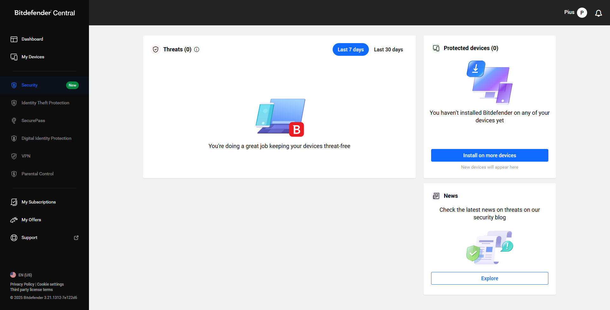Click the Dashboard sidebar icon

(x=14, y=39)
